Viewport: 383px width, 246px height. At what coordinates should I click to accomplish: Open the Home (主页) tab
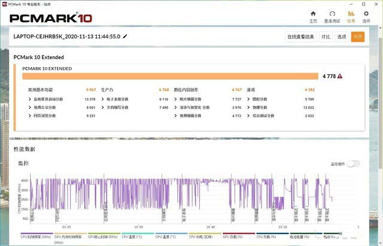tap(313, 17)
